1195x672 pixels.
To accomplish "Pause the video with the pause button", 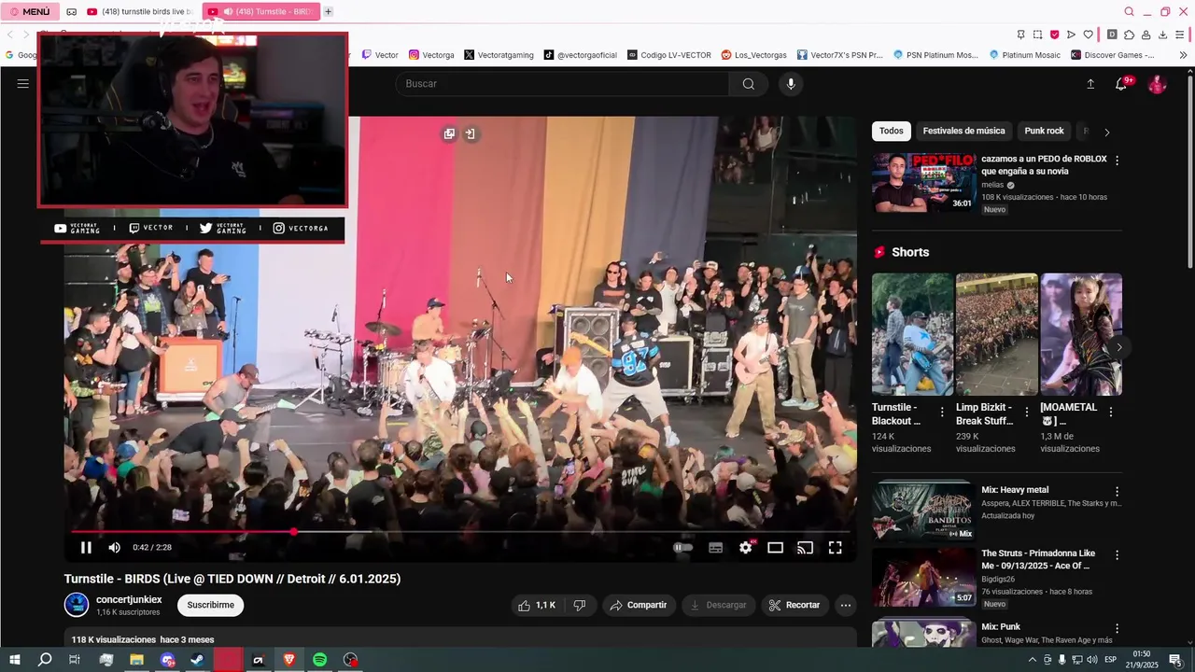I will click(86, 548).
